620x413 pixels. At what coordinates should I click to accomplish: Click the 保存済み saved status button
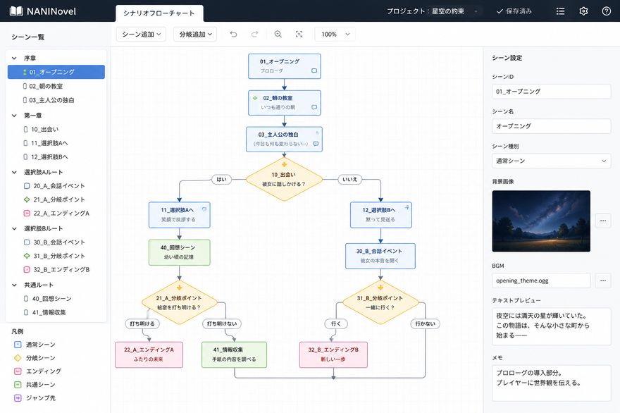pos(514,11)
